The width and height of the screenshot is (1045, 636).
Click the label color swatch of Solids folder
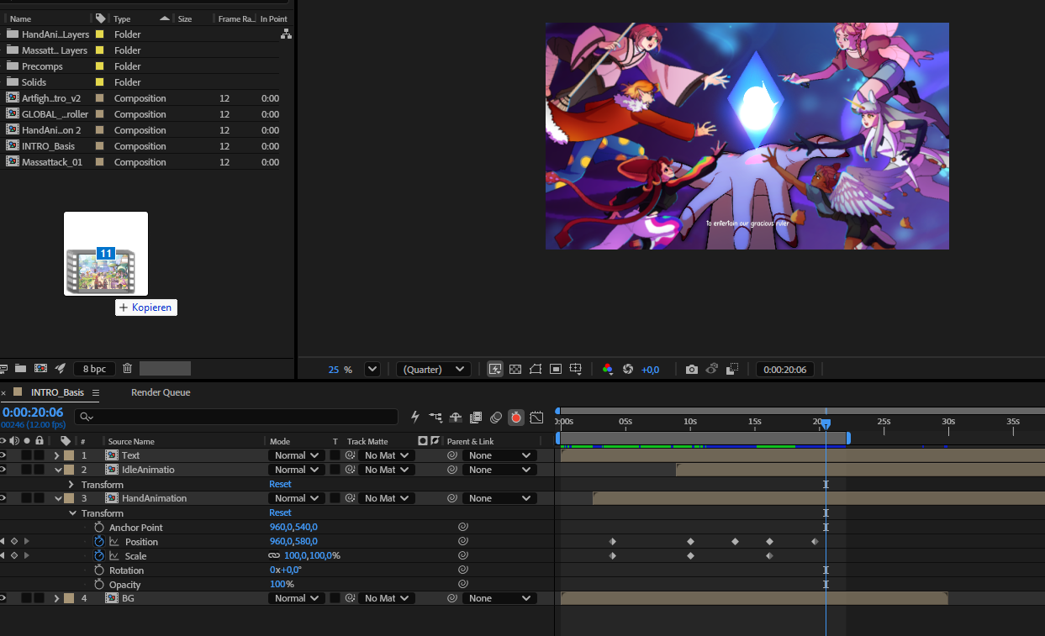(x=99, y=82)
